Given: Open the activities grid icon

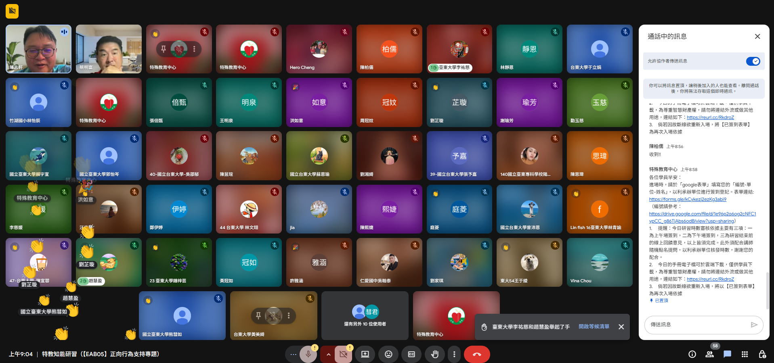Looking at the screenshot, I should click(745, 354).
